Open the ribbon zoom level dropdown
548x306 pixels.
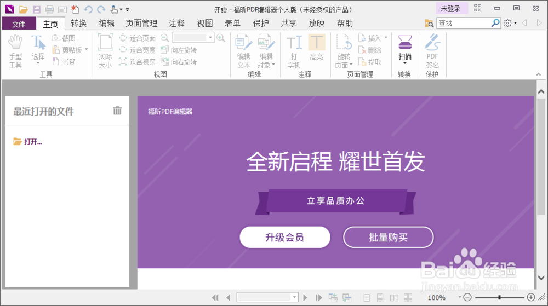pos(210,38)
